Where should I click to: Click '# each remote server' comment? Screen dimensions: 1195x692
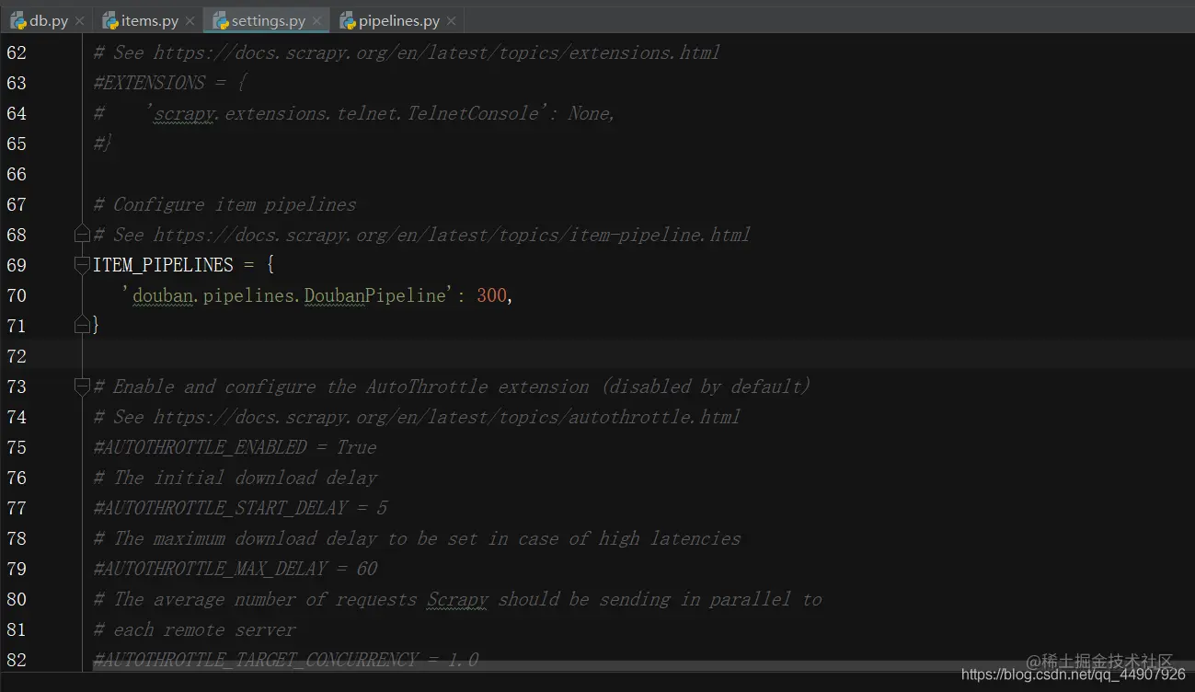tap(194, 629)
